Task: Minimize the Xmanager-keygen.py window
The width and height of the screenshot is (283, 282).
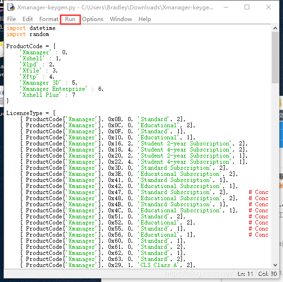Action: [226, 7]
